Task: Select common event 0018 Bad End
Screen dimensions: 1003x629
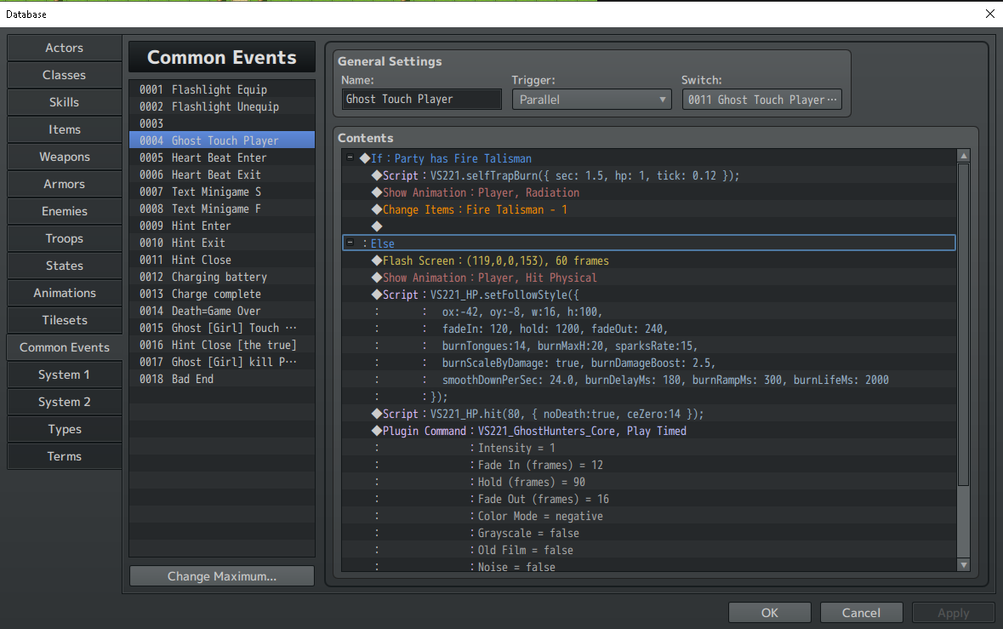Action: click(x=192, y=379)
